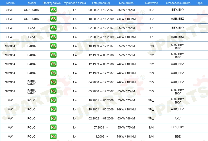Select production years 02.2002 -> 12.2007
208x141 pixels.
click(101, 28)
